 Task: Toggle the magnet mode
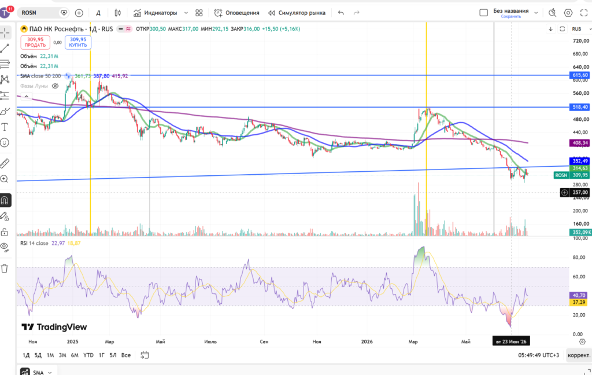5,200
